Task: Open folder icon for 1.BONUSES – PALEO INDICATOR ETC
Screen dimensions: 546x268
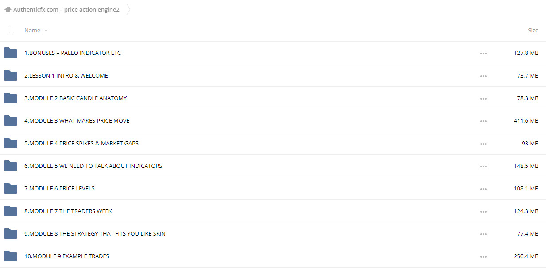Action: (x=11, y=53)
